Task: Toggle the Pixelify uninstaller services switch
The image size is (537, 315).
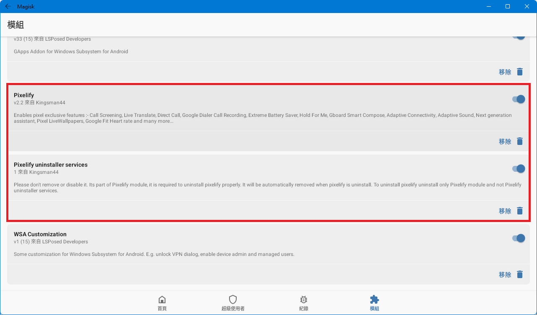Action: [x=519, y=169]
